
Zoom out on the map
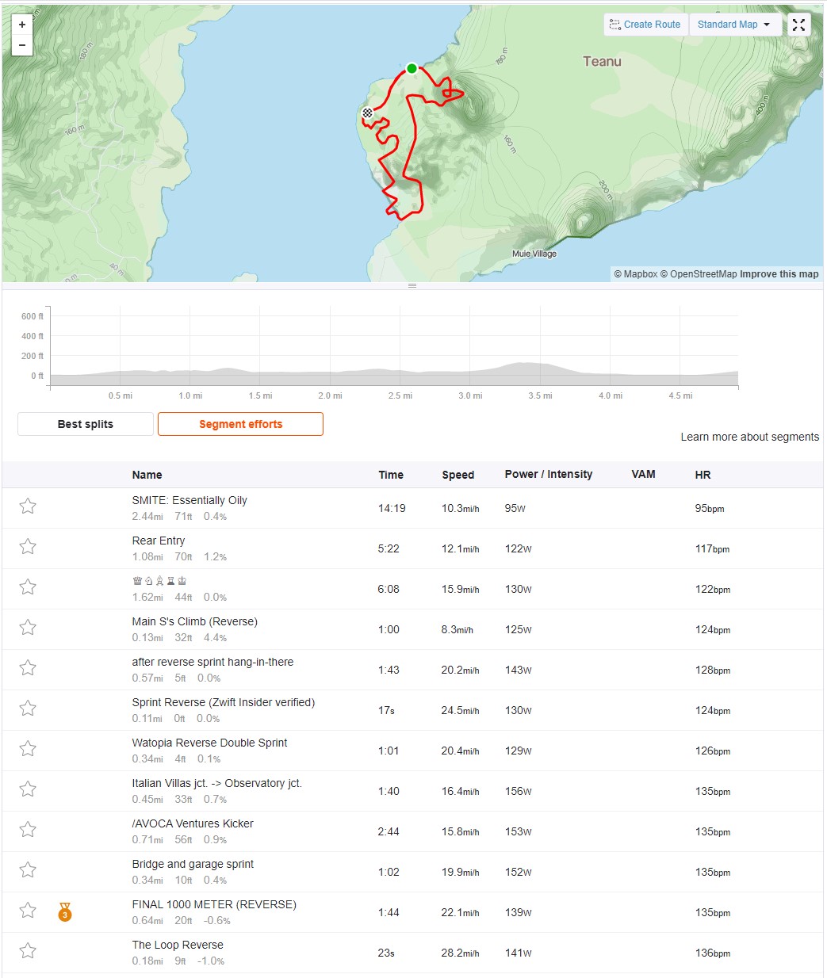click(x=21, y=45)
